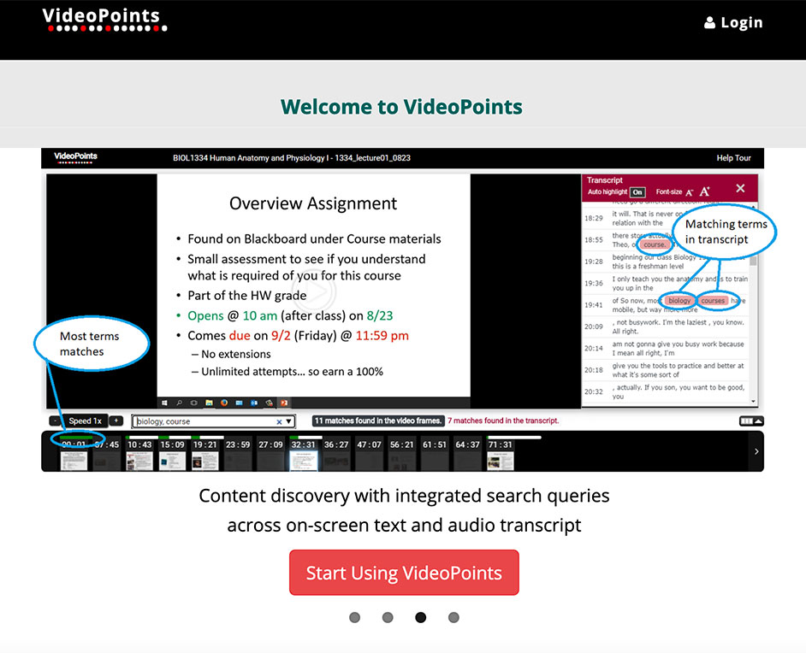This screenshot has height=653, width=806.
Task: Jump to transcript line at 19:36
Action: [666, 284]
